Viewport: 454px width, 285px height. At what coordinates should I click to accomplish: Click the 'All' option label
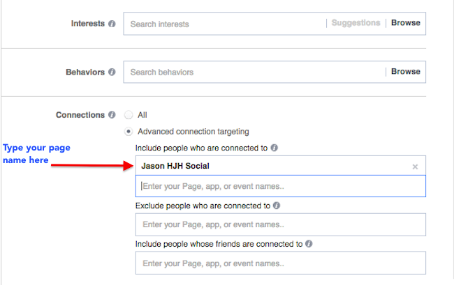[x=142, y=115]
